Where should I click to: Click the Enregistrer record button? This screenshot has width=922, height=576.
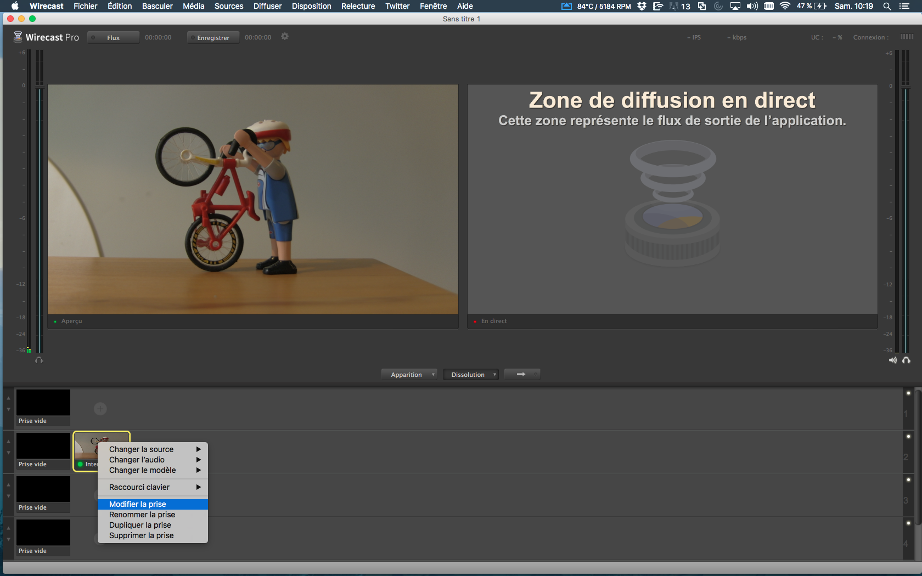click(x=213, y=38)
